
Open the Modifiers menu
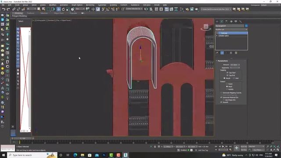point(53,5)
